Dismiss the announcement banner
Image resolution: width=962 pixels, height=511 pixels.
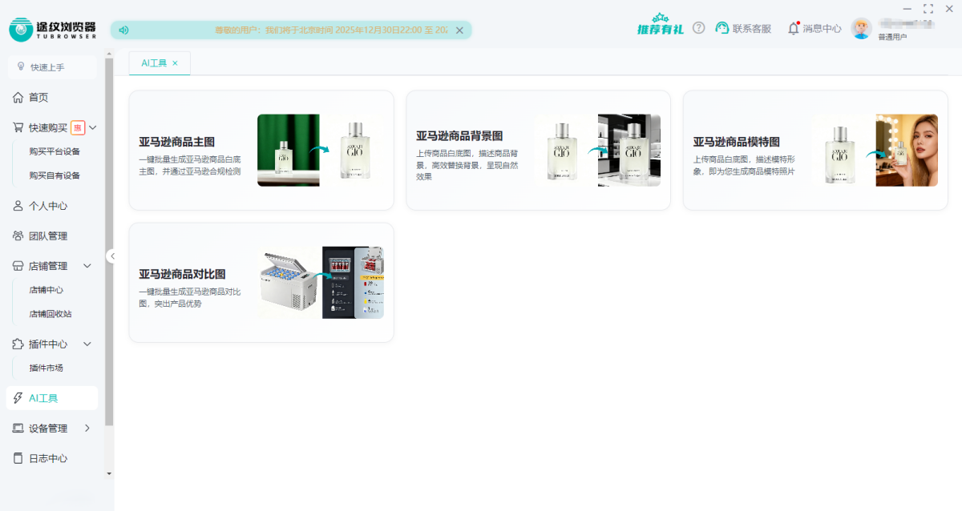(459, 30)
